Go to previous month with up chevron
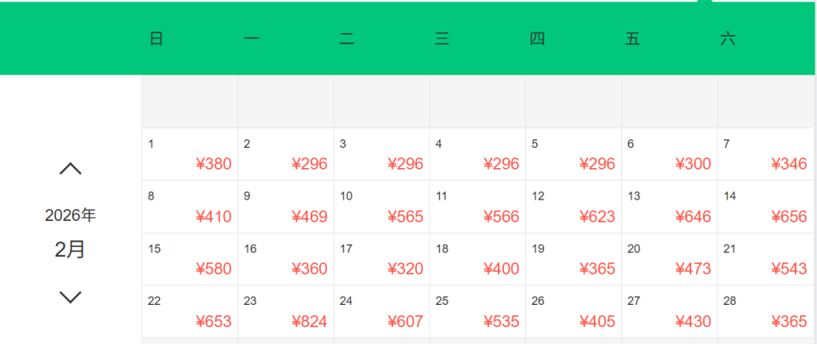This screenshot has height=344, width=817. click(71, 169)
